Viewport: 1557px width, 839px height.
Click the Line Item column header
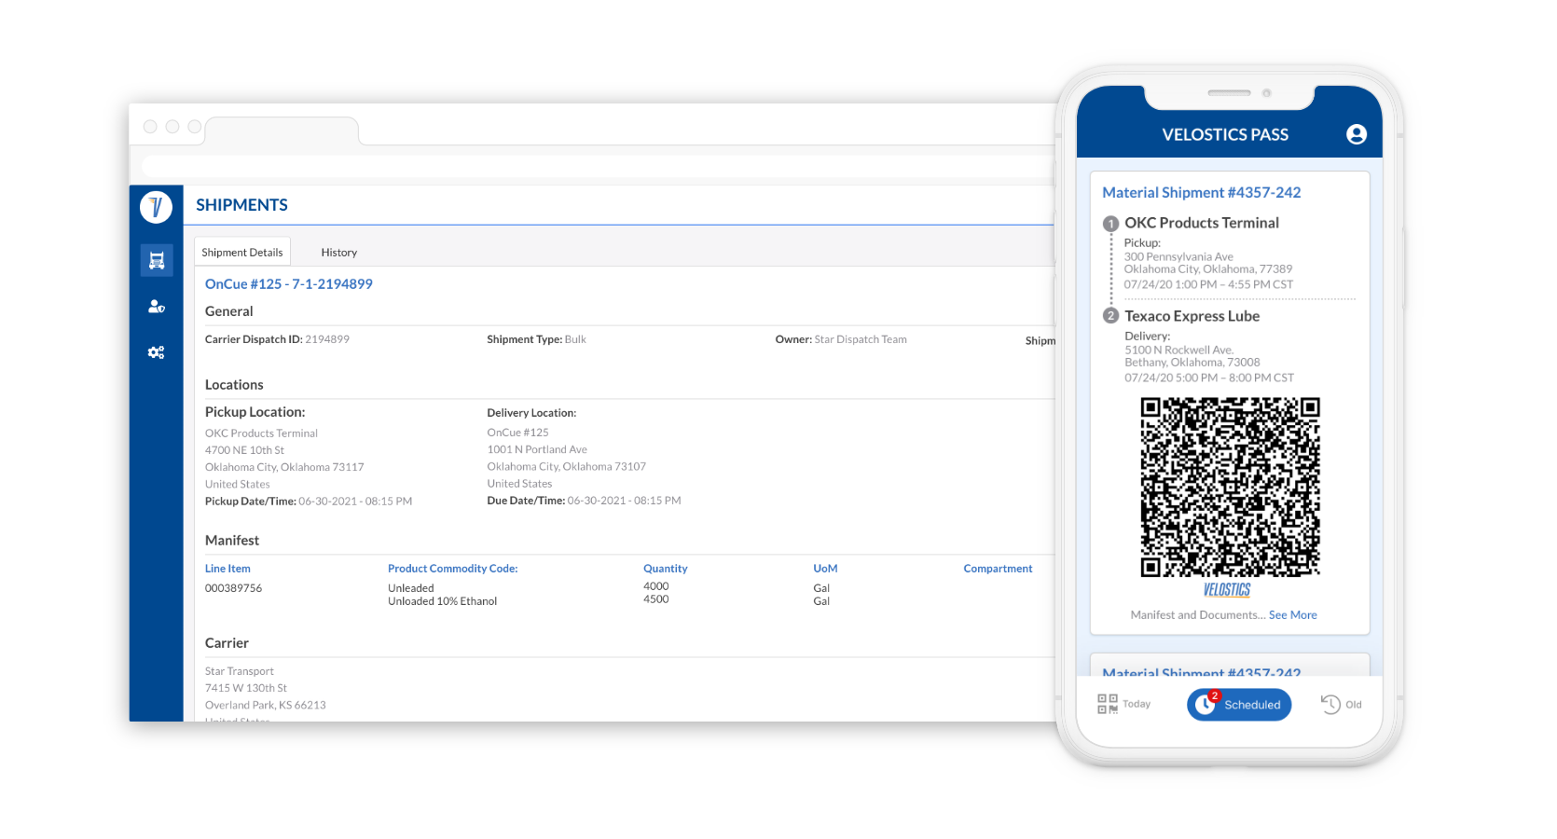pyautogui.click(x=227, y=569)
